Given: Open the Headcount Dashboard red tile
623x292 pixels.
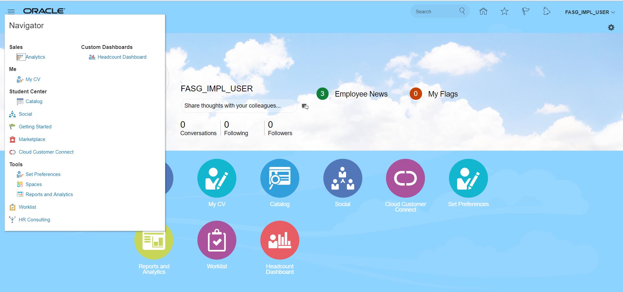Looking at the screenshot, I should (x=280, y=240).
